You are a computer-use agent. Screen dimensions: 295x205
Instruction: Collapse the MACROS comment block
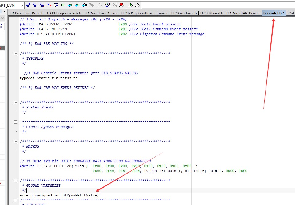pos(16,142)
